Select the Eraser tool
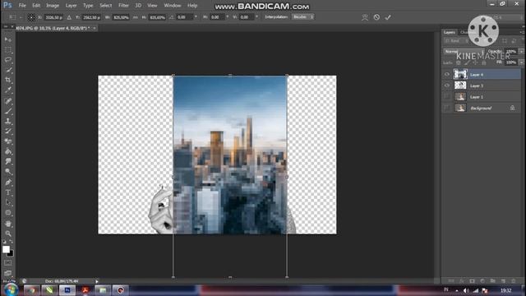Screen dimensions: 526x296 (8, 141)
